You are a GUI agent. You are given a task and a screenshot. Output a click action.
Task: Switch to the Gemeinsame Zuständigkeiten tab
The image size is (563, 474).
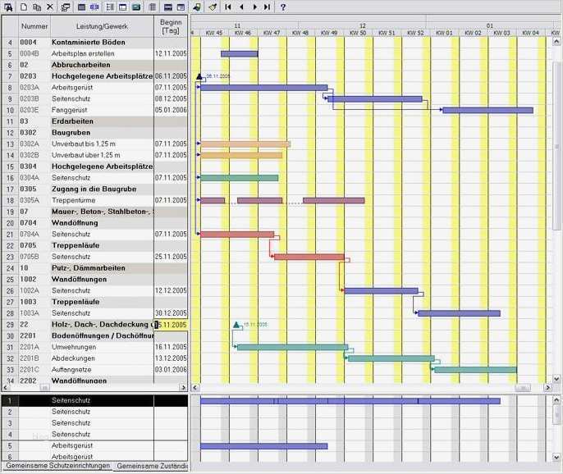pos(152,466)
